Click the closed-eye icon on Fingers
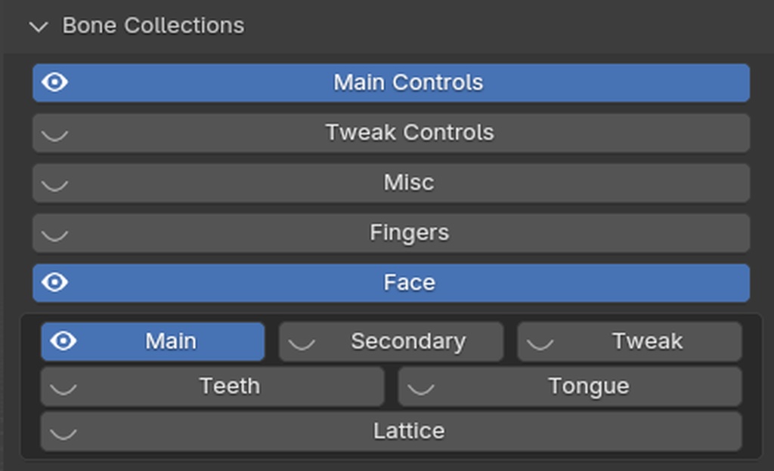 [x=54, y=234]
